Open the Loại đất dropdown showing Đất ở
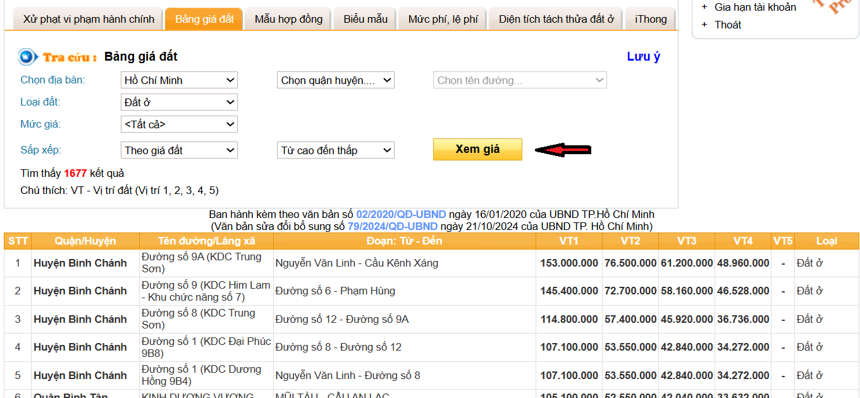 [x=179, y=102]
